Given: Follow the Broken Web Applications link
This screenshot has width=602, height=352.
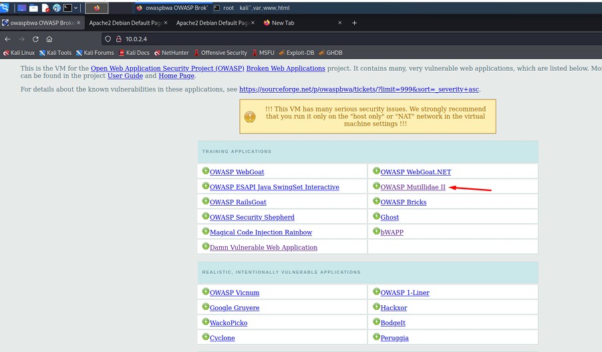Looking at the screenshot, I should tap(286, 68).
